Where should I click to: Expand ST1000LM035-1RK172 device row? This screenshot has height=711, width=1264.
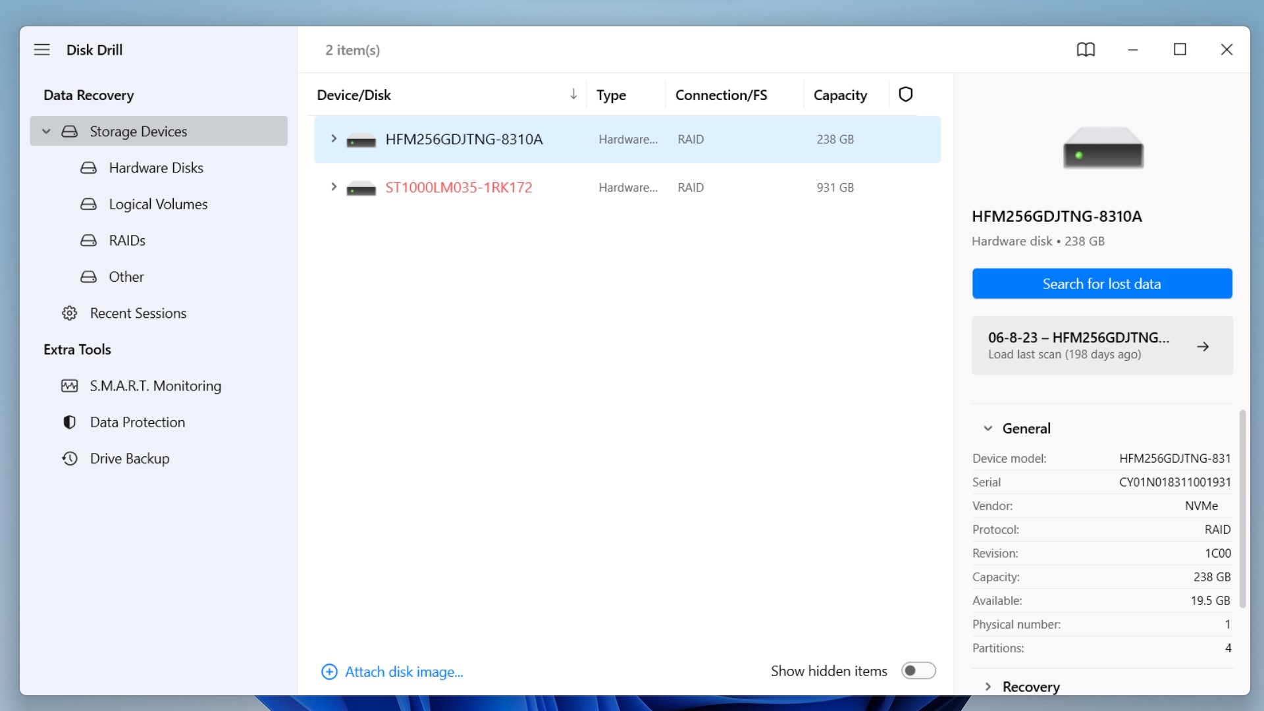click(x=333, y=188)
